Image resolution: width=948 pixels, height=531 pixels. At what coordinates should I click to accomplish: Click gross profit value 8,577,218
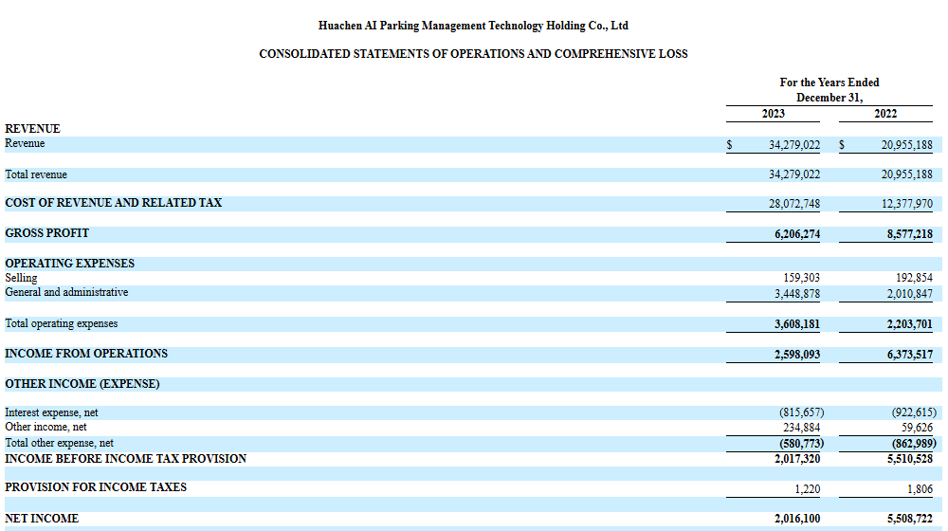point(910,234)
